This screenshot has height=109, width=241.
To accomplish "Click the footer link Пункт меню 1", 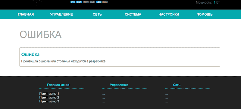I will [x=49, y=93].
